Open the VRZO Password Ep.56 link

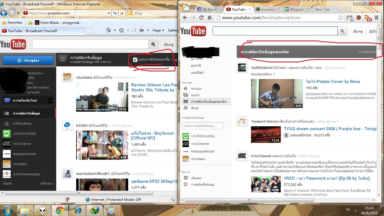tap(326, 178)
